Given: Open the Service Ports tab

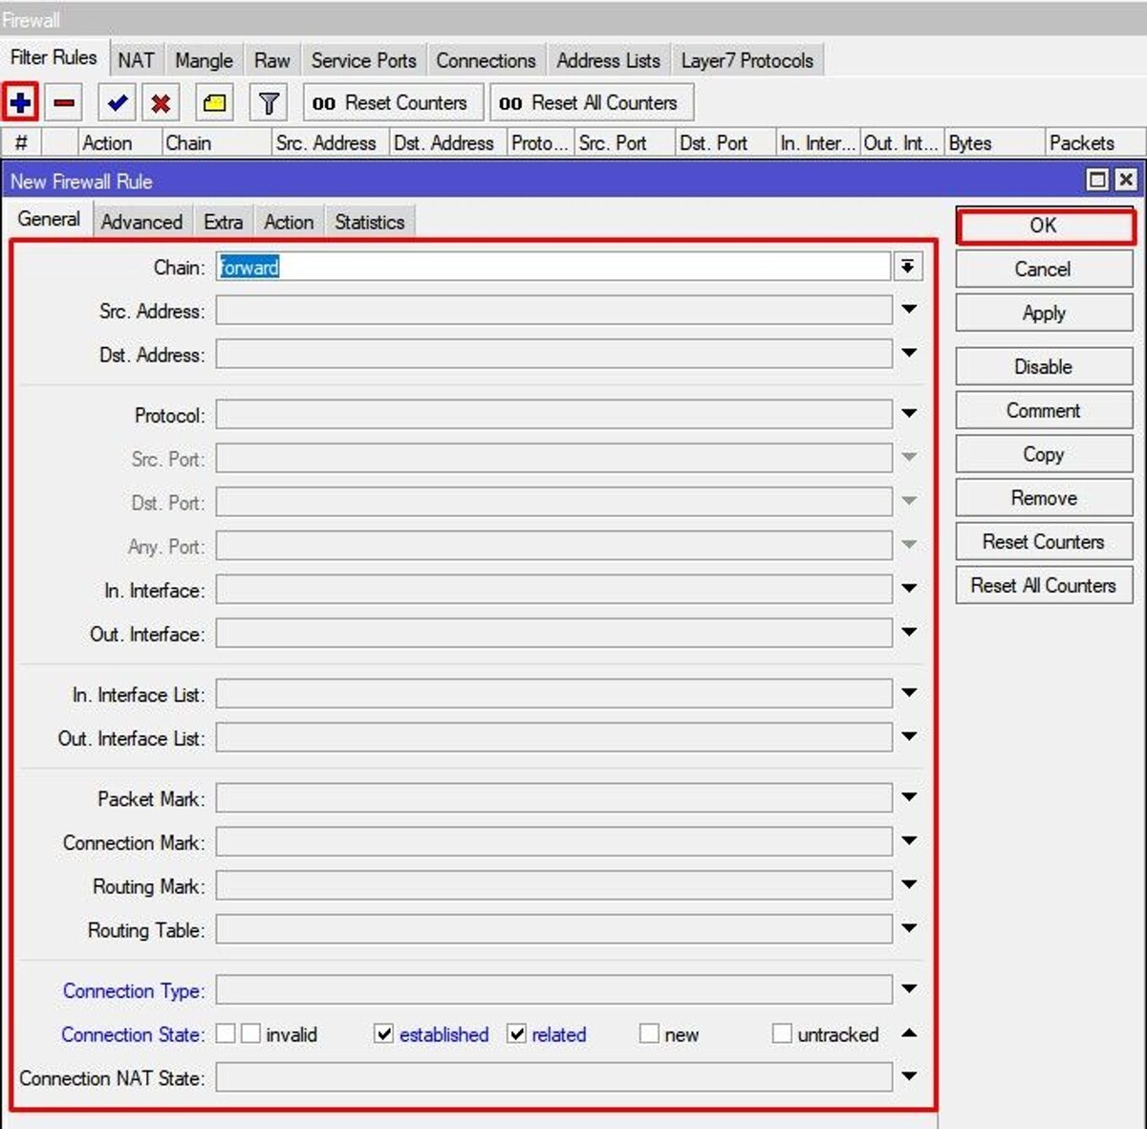Looking at the screenshot, I should click(364, 60).
